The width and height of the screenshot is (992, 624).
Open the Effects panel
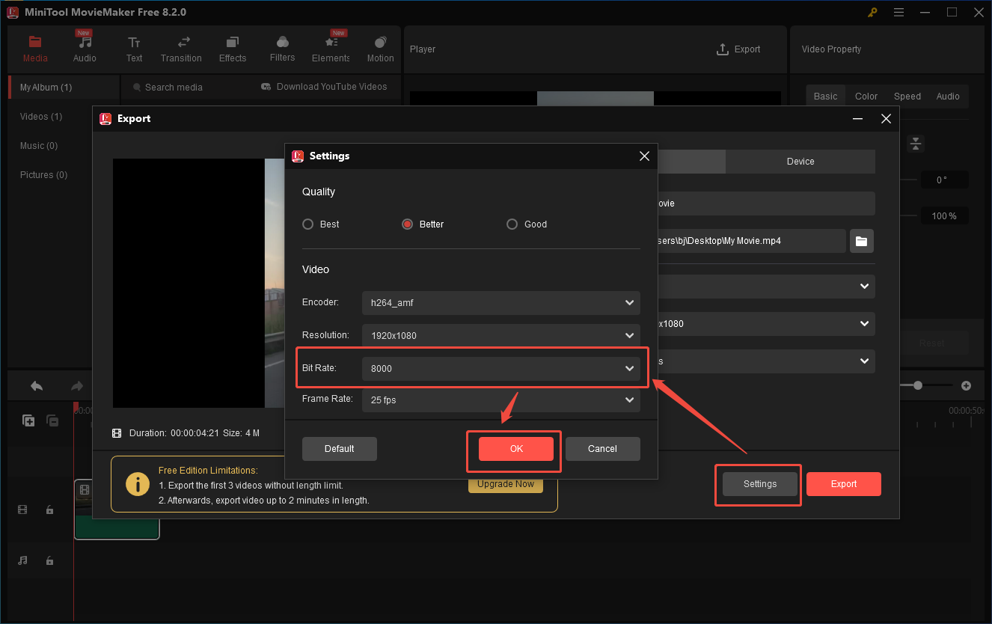[x=232, y=49]
